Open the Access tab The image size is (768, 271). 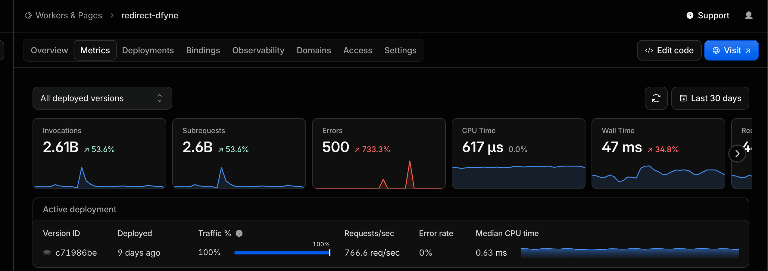(x=358, y=50)
